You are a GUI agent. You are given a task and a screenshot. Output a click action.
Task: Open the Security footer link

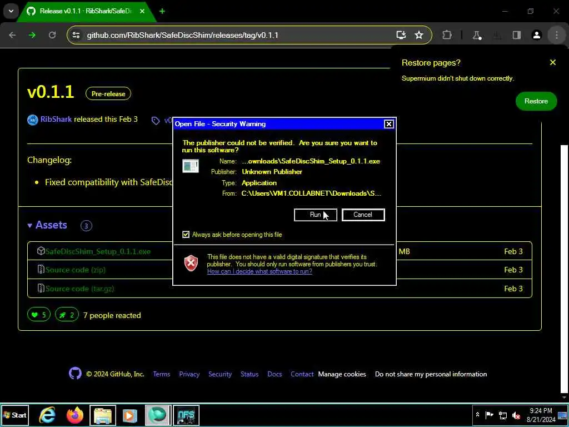click(x=220, y=374)
